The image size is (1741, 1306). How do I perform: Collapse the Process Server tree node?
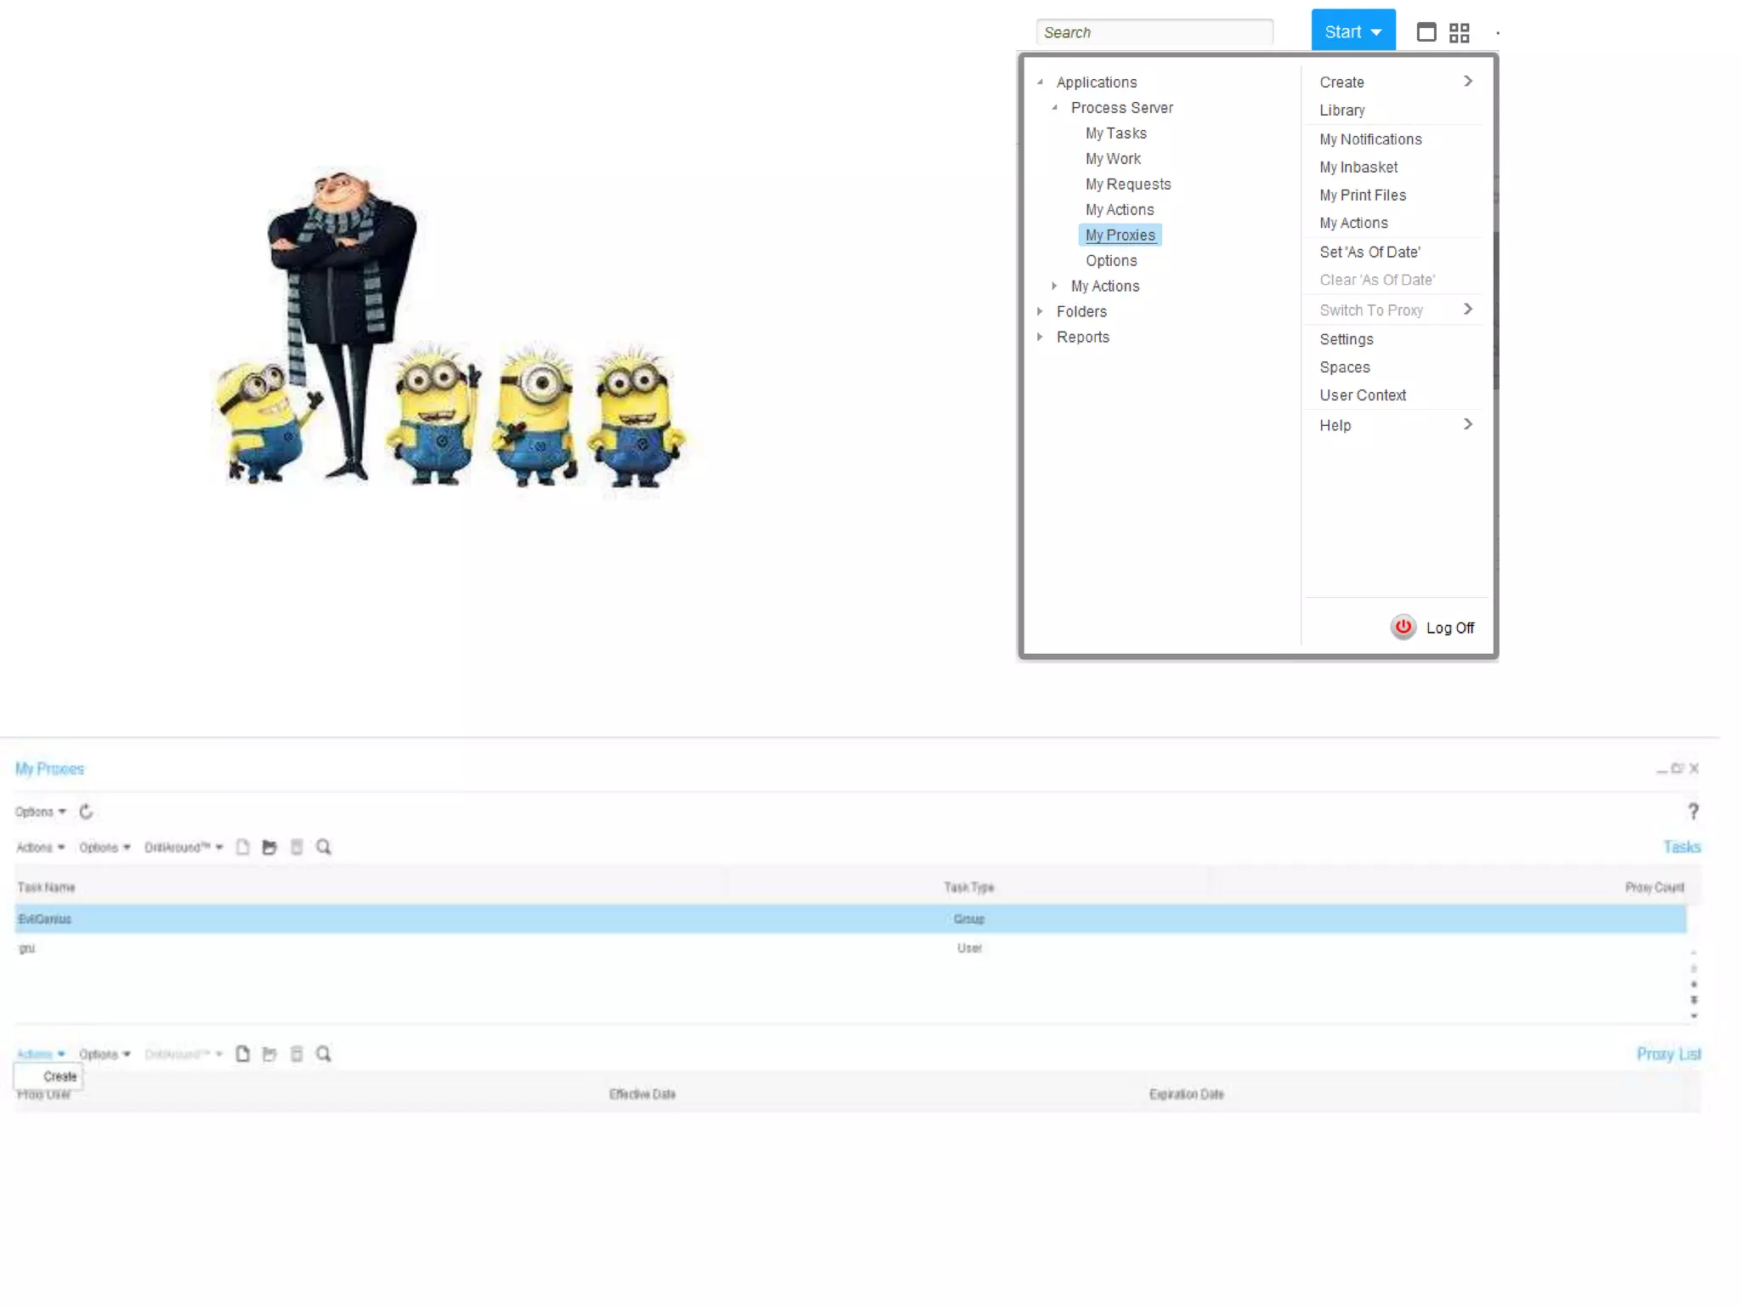1054,107
